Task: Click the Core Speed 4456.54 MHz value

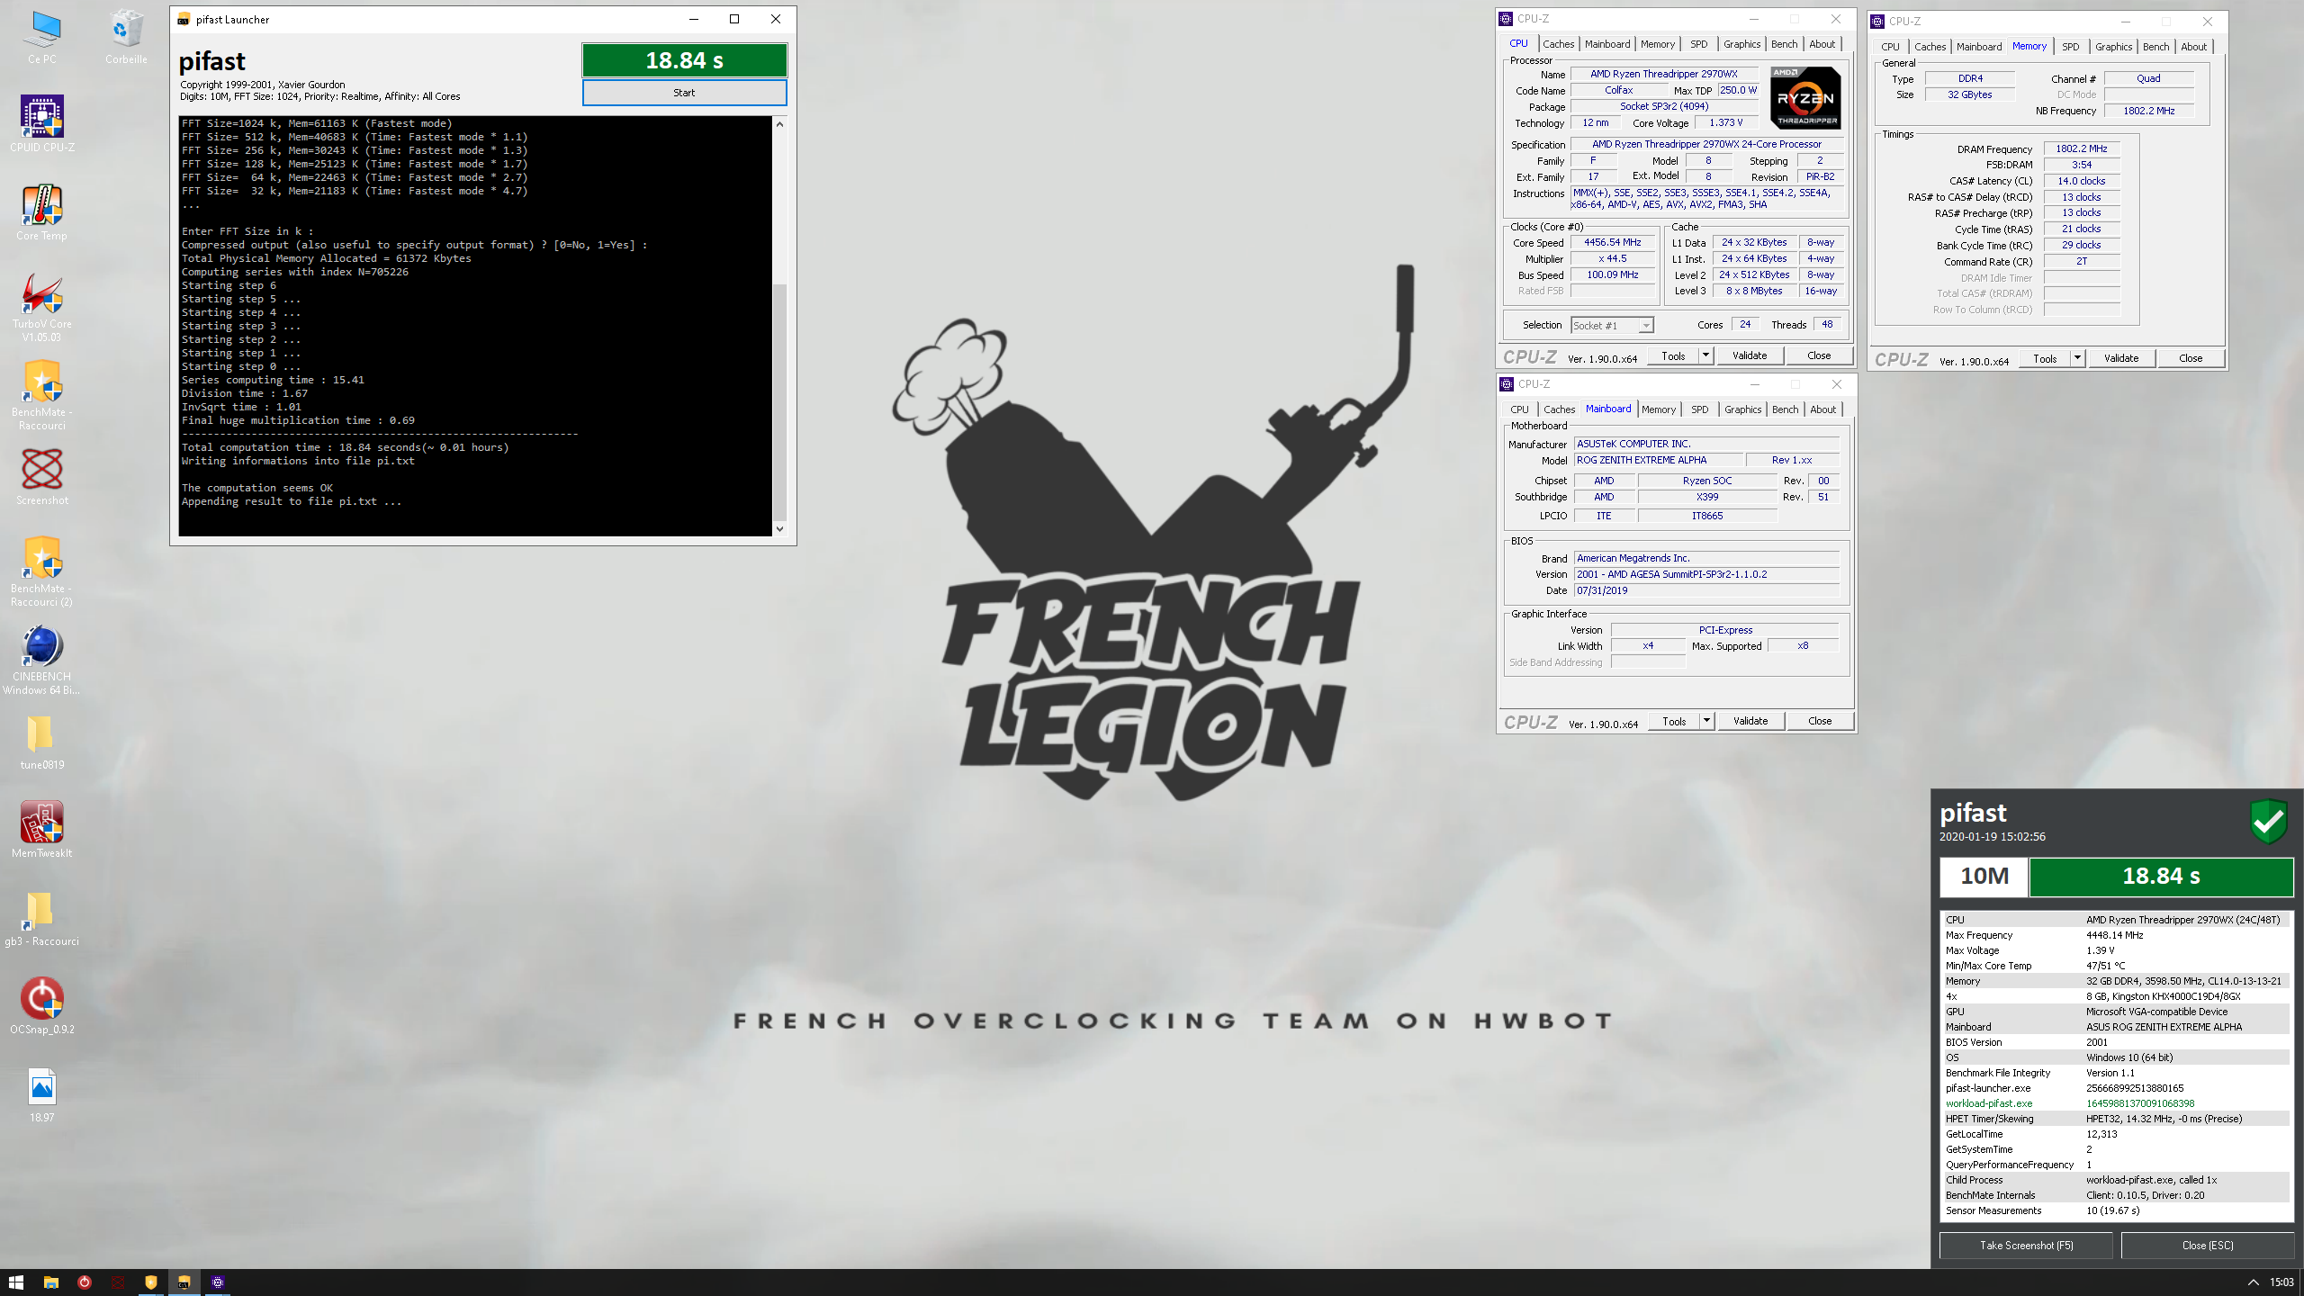Action: (x=1613, y=243)
